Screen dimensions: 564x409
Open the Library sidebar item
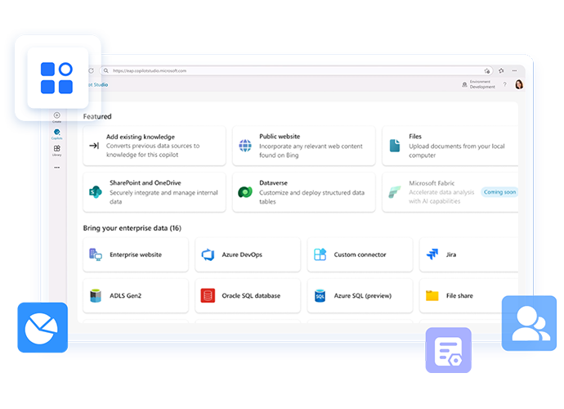[x=56, y=150]
